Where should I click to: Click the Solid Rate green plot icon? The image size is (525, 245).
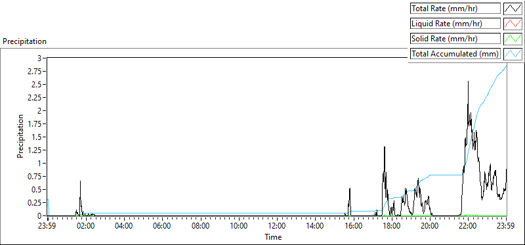point(513,39)
